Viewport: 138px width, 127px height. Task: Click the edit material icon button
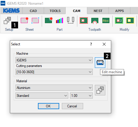point(100,90)
